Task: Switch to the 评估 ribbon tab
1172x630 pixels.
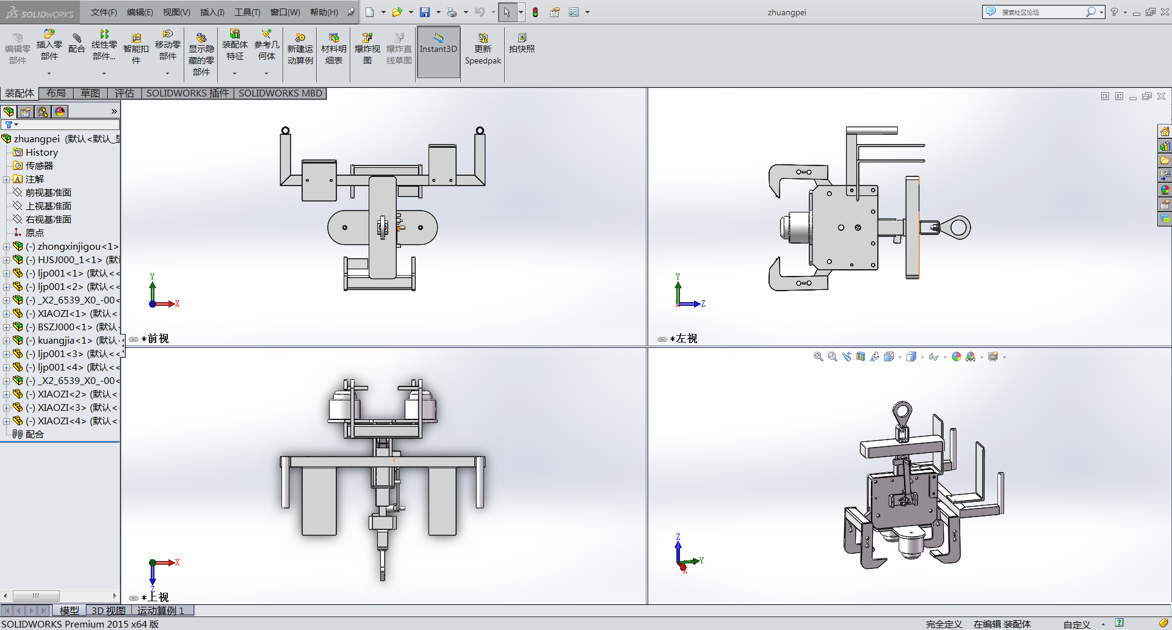Action: tap(125, 93)
